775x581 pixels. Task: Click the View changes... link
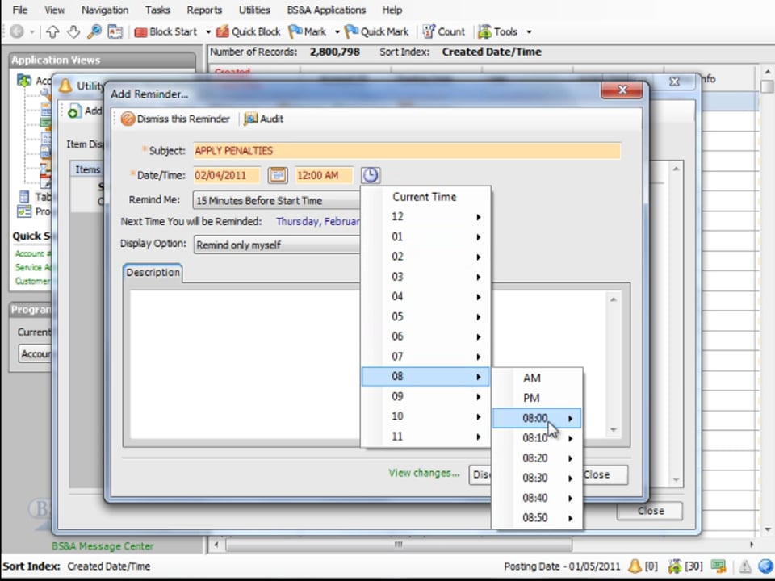coord(424,473)
